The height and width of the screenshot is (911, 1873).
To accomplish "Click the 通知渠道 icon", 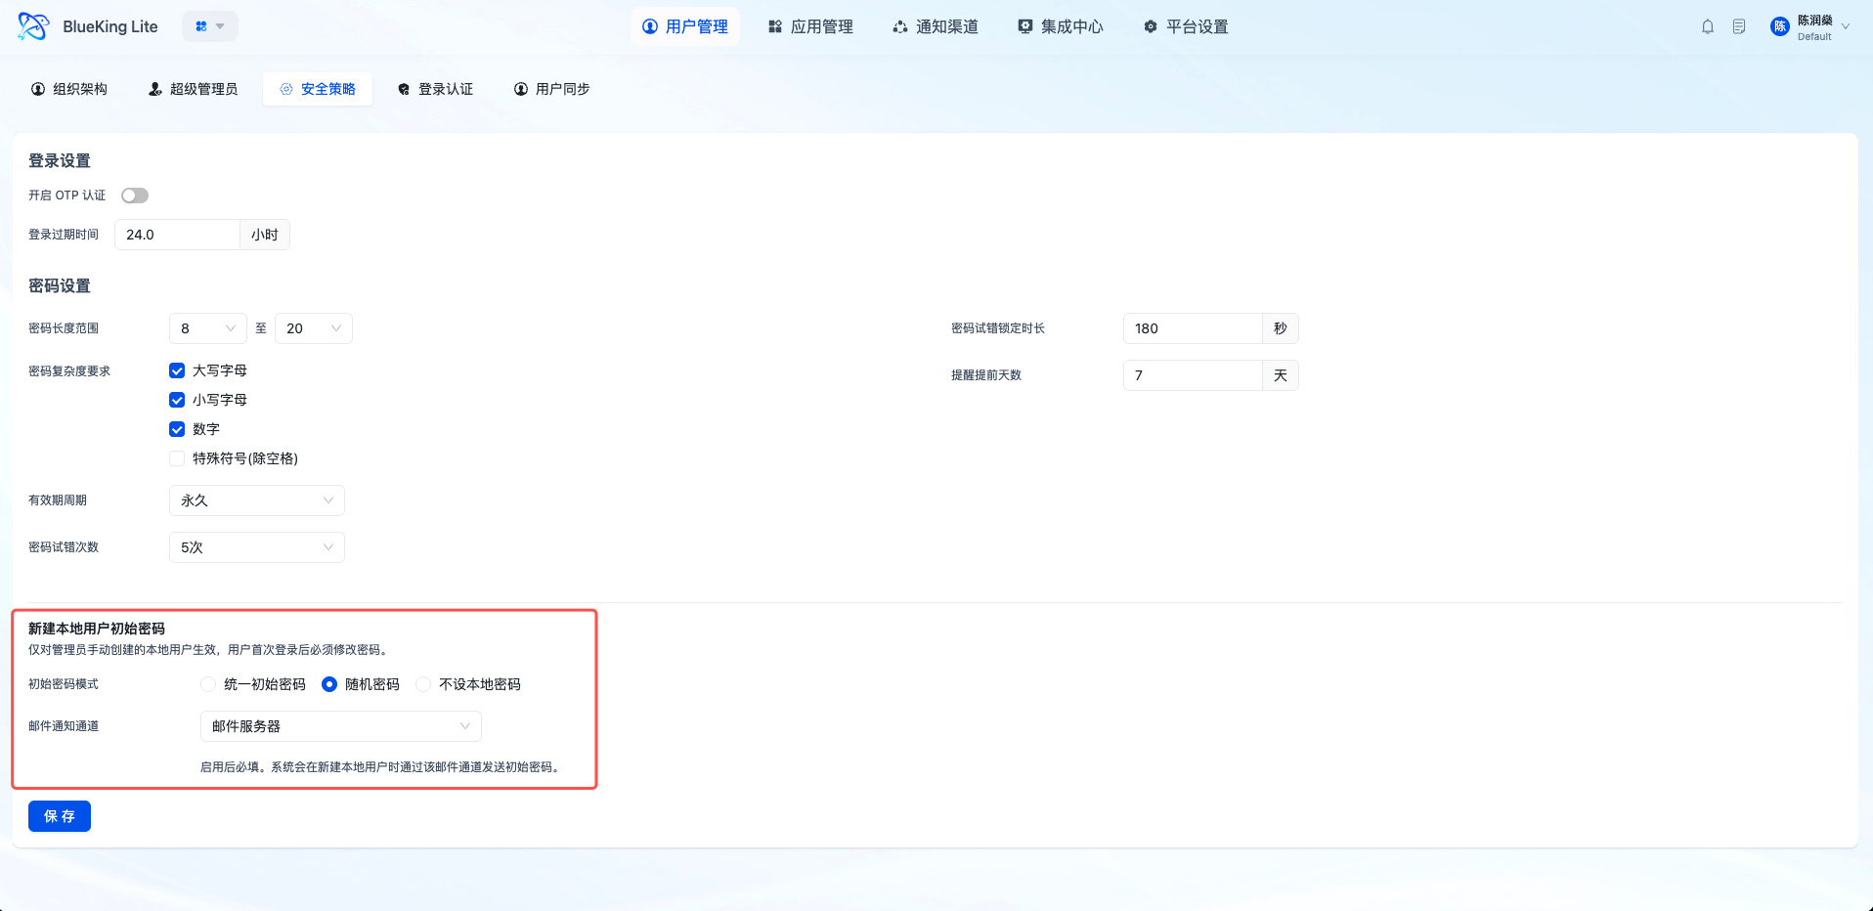I will (900, 26).
